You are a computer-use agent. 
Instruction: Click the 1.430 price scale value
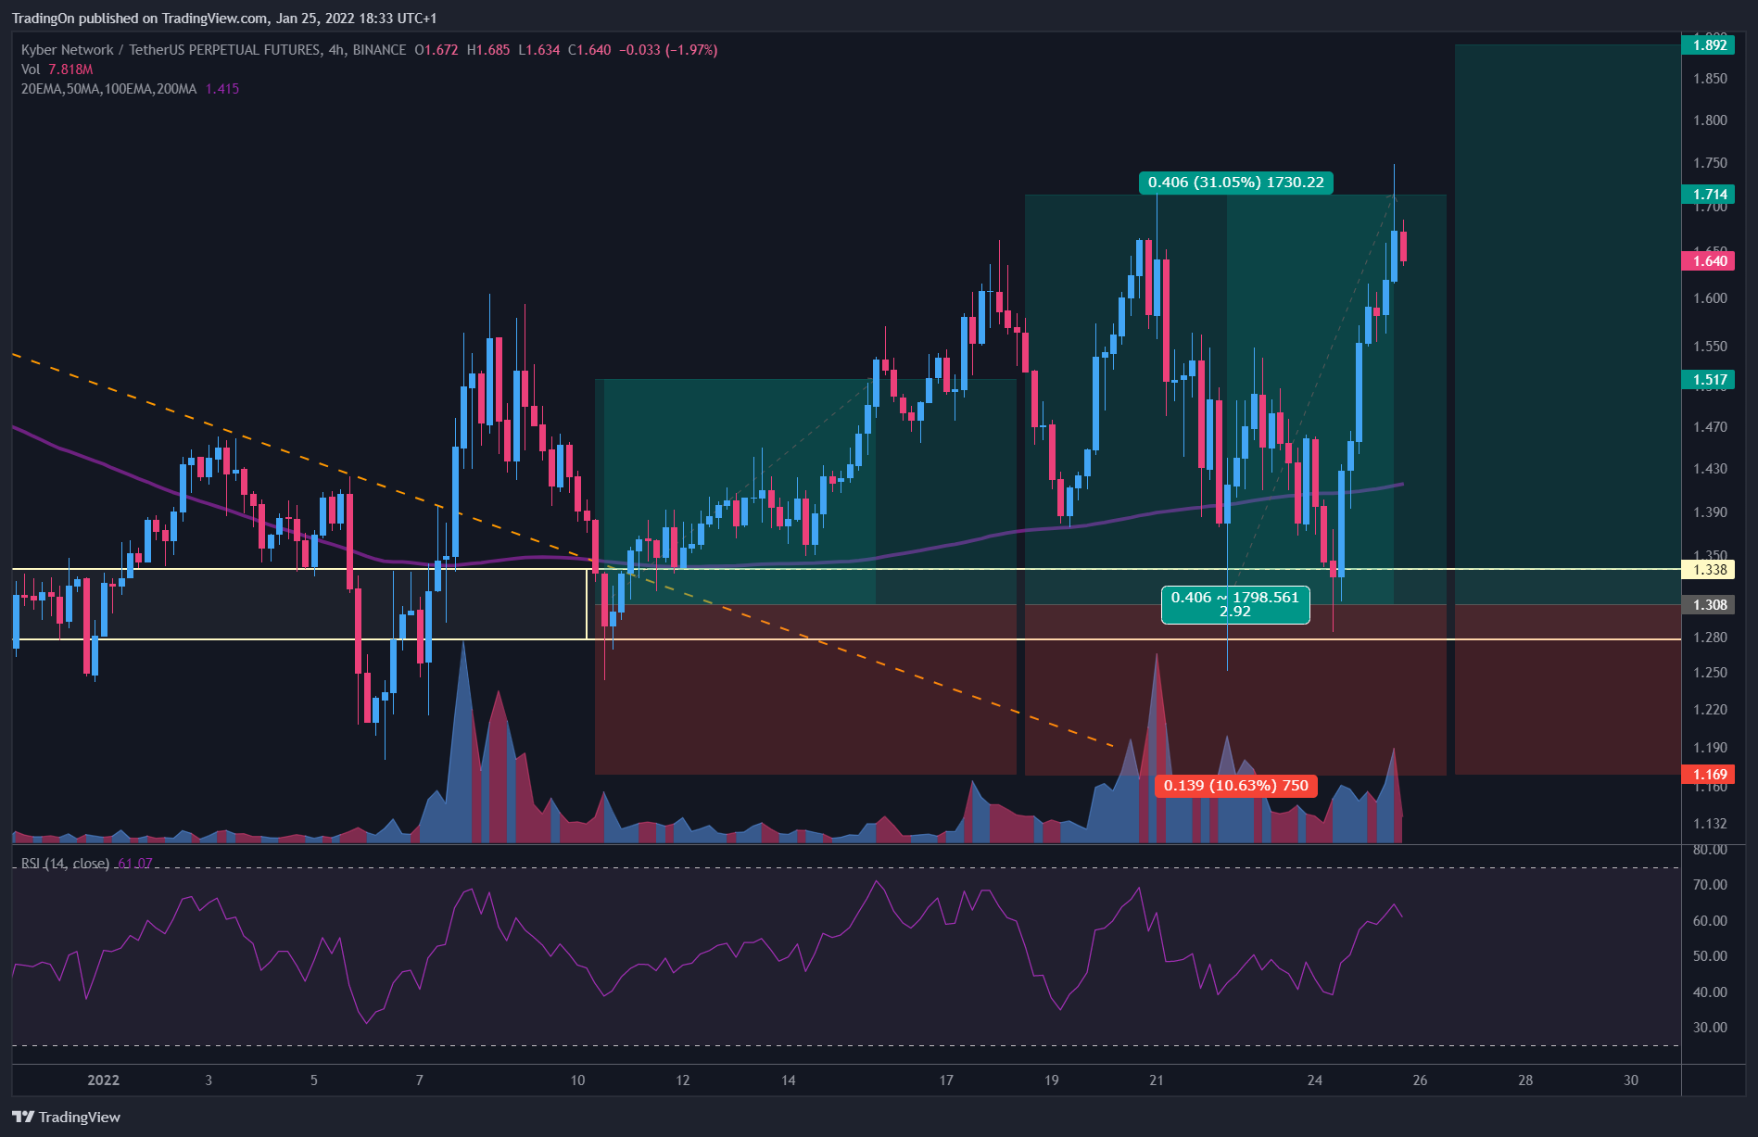pyautogui.click(x=1710, y=469)
